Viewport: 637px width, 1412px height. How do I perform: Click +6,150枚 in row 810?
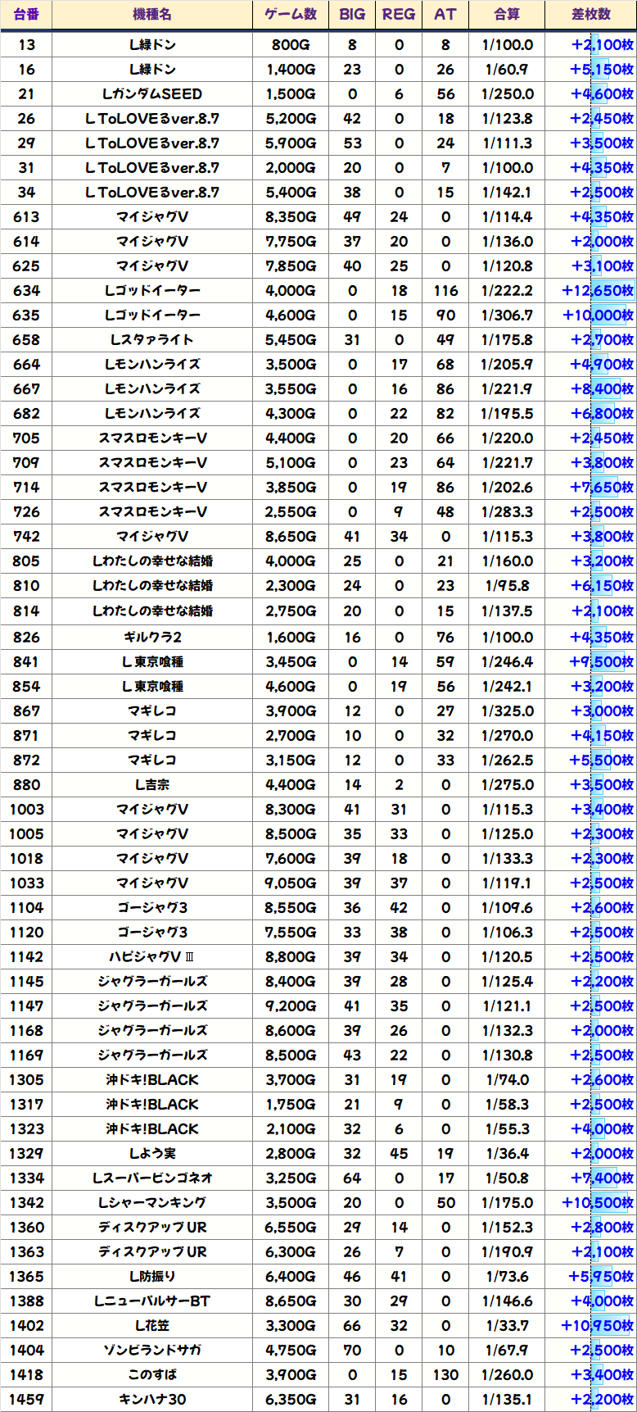click(x=602, y=586)
